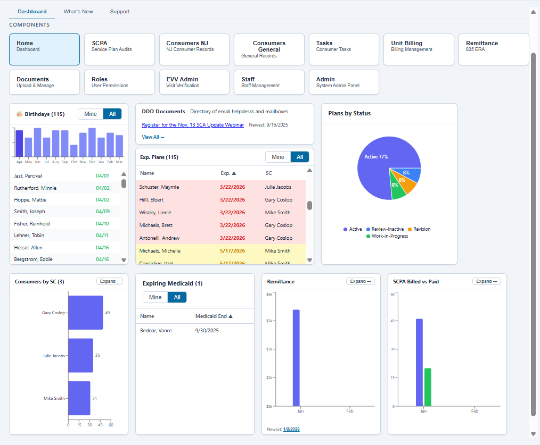The height and width of the screenshot is (445, 540).
Task: Open the Support tab
Action: tap(119, 11)
